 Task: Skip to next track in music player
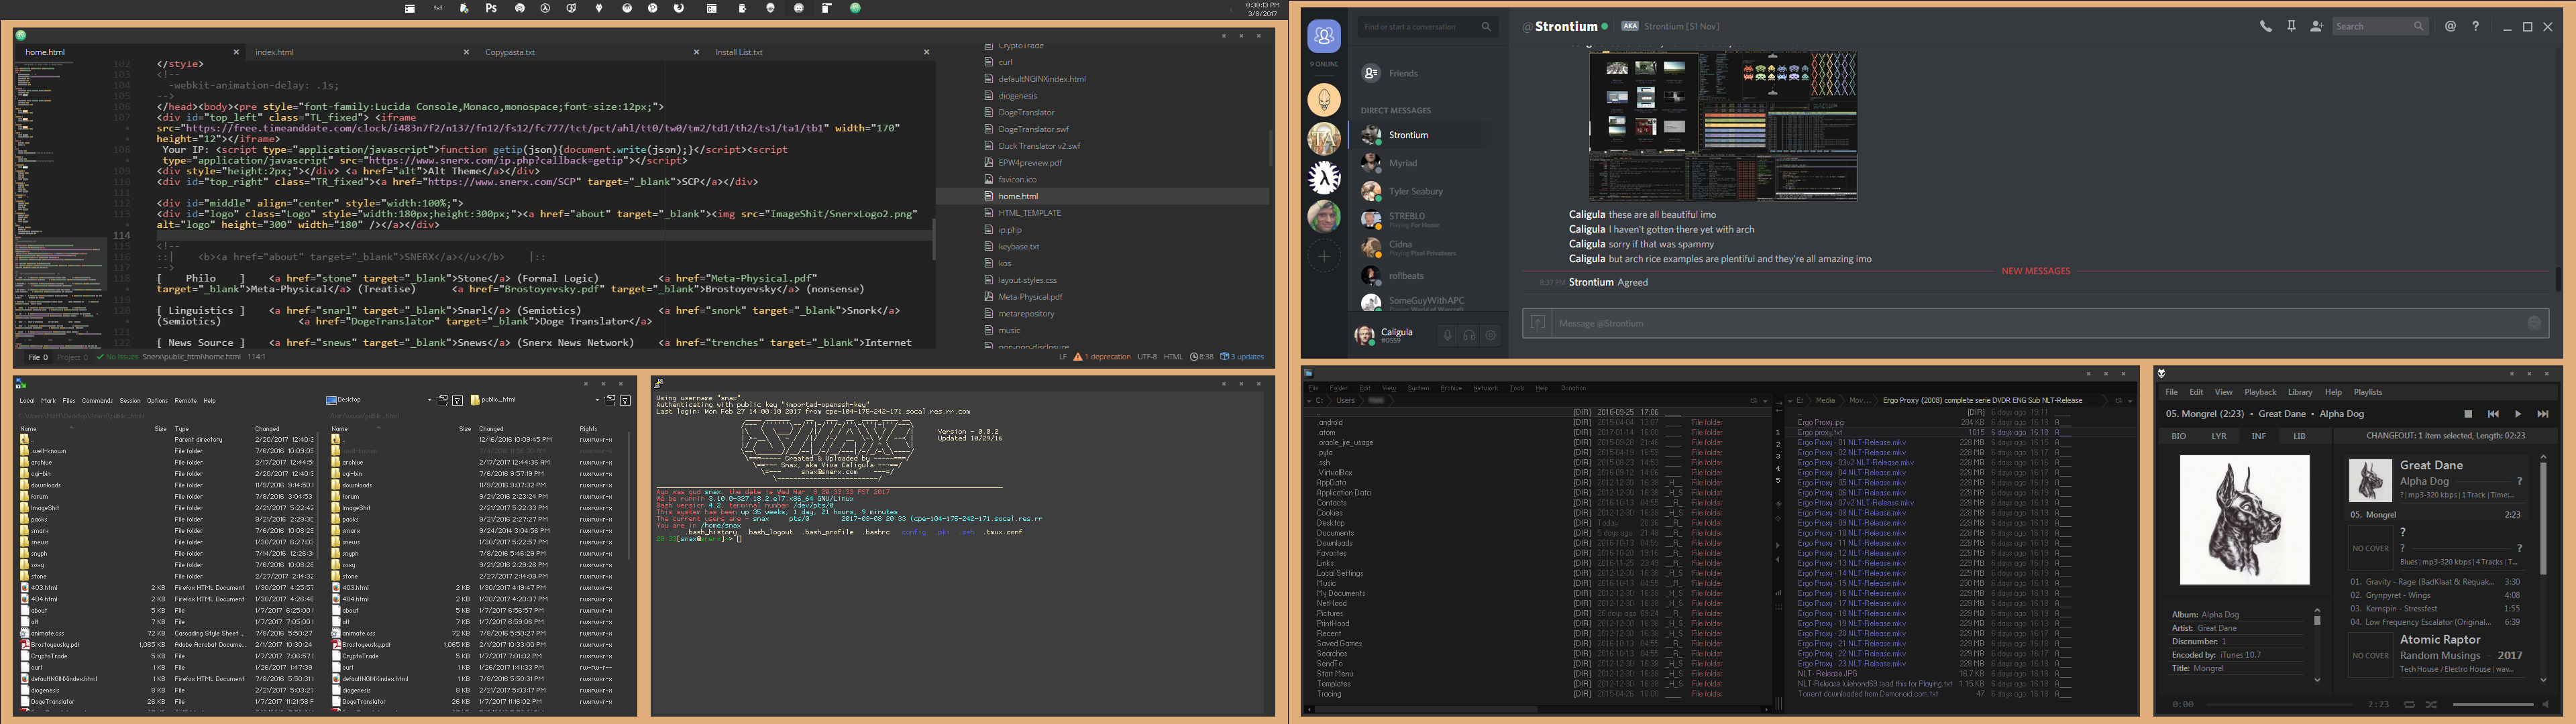click(x=2543, y=414)
